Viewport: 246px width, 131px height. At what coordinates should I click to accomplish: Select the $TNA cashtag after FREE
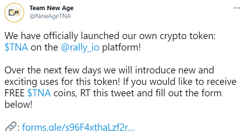tap(39, 93)
